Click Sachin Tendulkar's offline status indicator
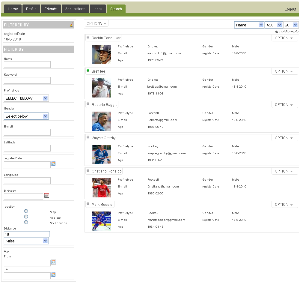Image resolution: width=300 pixels, height=285 pixels. [88, 37]
